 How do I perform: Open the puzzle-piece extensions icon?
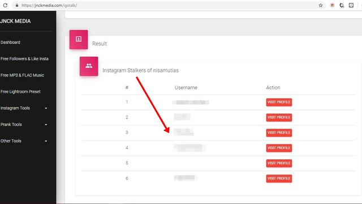click(342, 5)
